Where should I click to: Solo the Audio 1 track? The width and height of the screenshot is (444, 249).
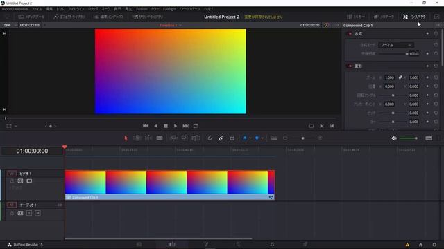pyautogui.click(x=29, y=213)
